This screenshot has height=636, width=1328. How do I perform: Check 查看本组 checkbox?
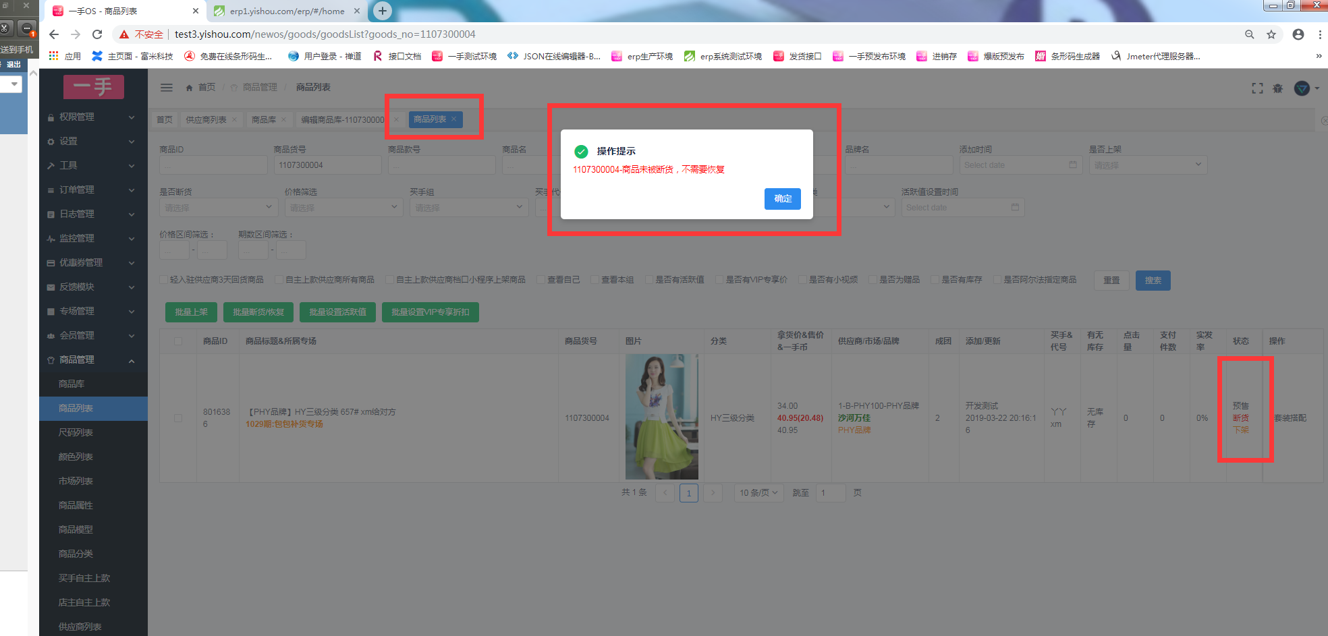pos(594,280)
